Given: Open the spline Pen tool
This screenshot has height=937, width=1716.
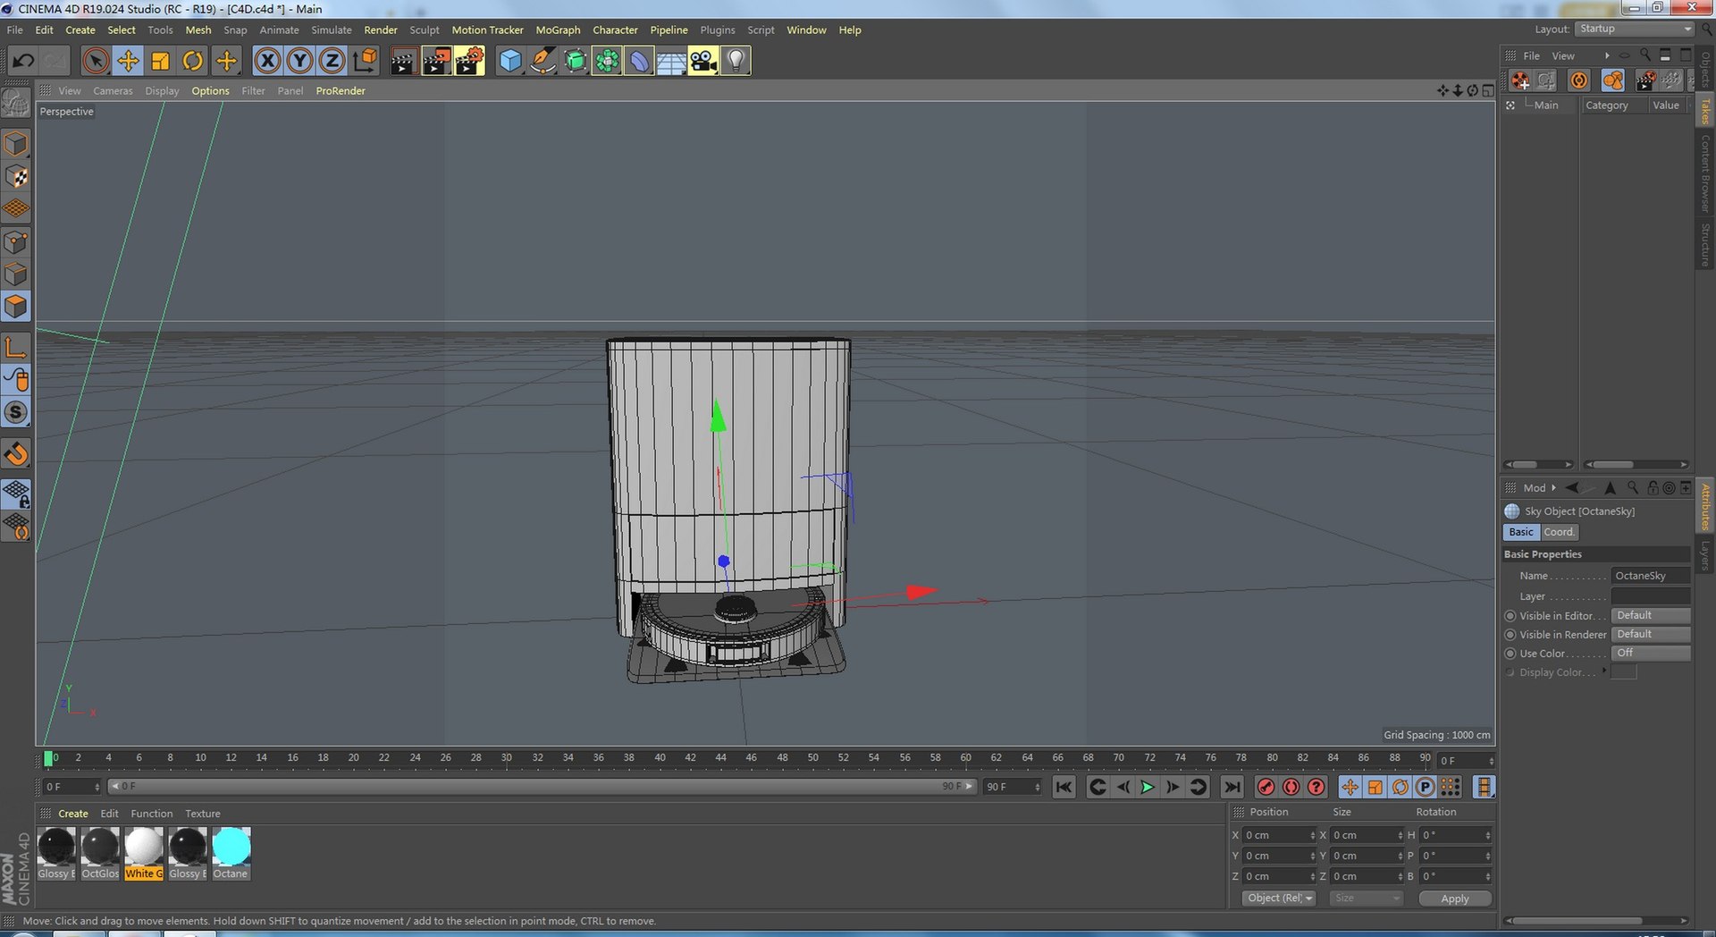Looking at the screenshot, I should click(543, 61).
